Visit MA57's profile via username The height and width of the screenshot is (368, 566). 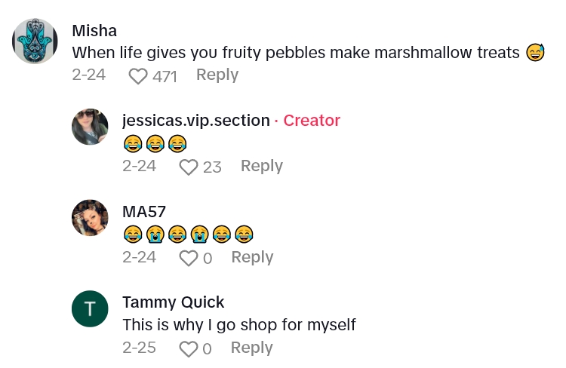click(144, 212)
